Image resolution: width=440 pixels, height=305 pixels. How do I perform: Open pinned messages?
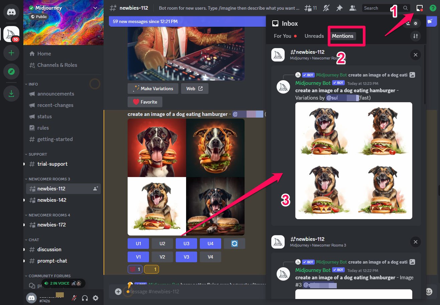click(x=339, y=8)
